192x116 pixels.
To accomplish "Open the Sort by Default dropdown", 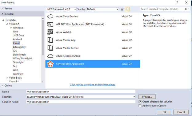I will click(102, 9).
